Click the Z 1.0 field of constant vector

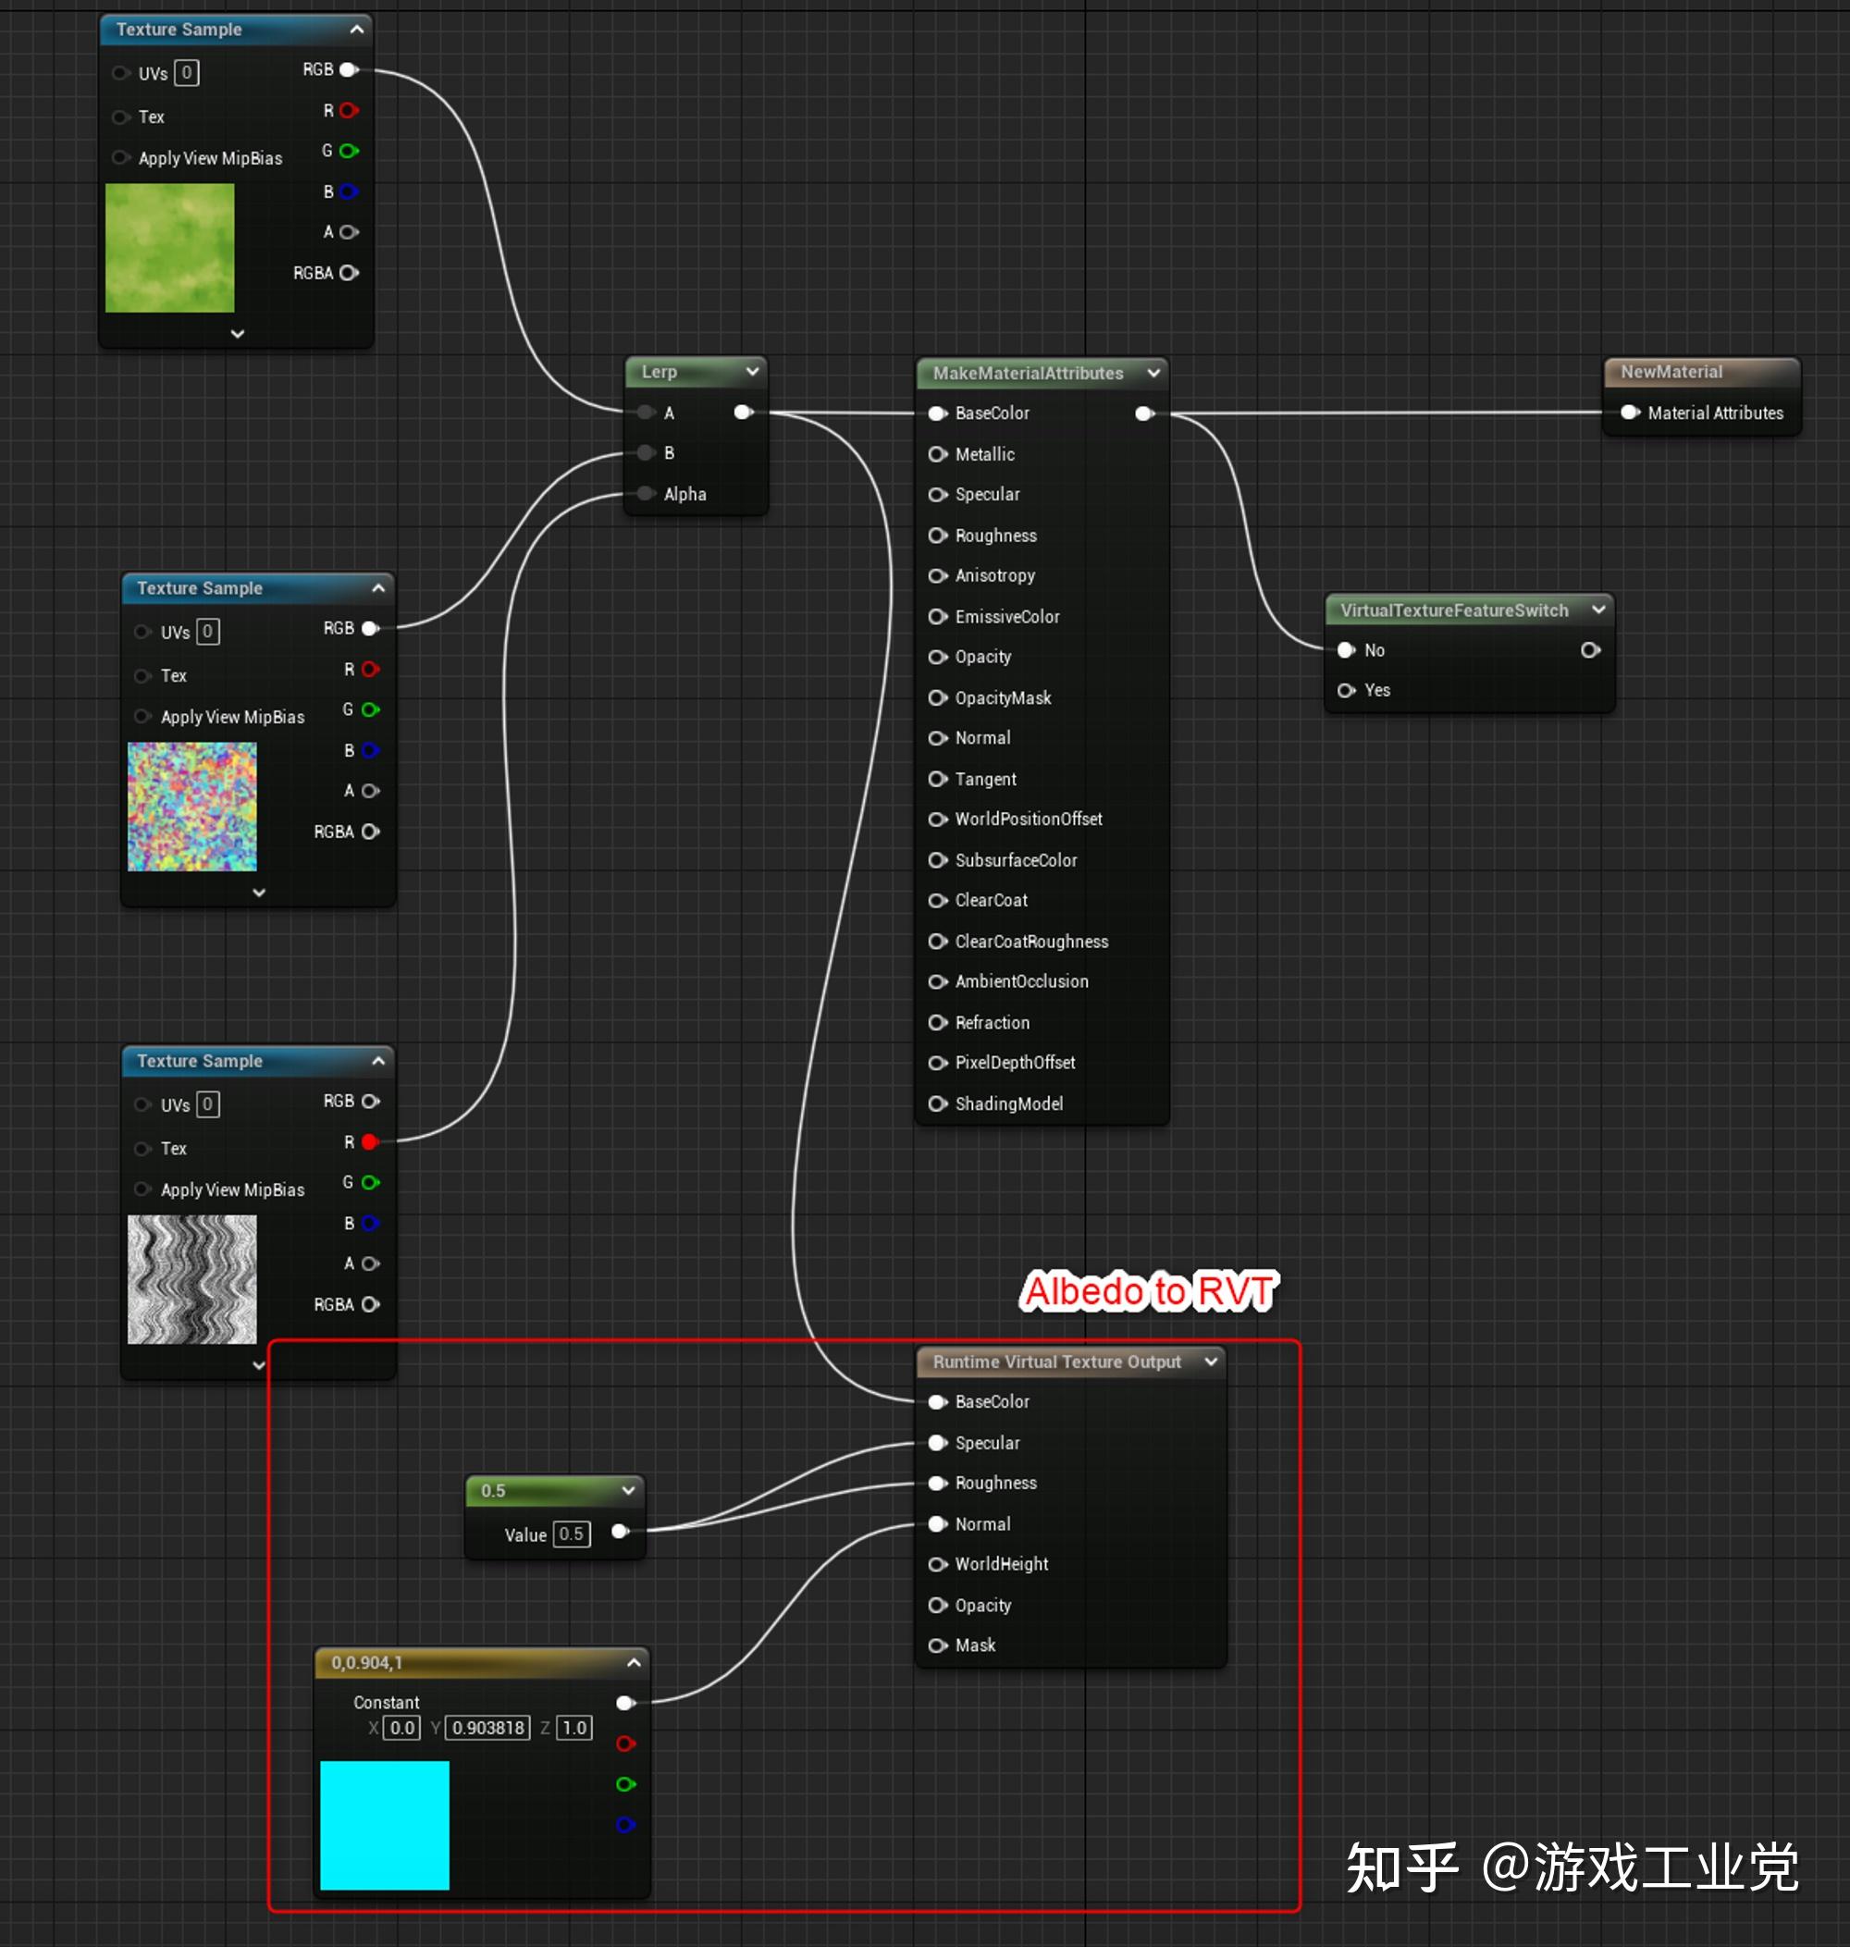(x=575, y=1728)
